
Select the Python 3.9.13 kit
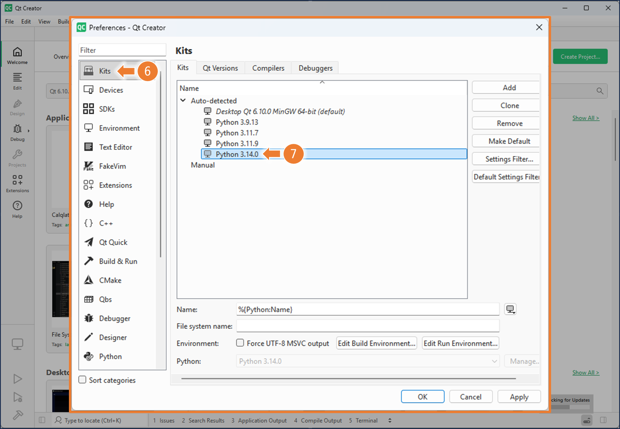[x=237, y=122]
